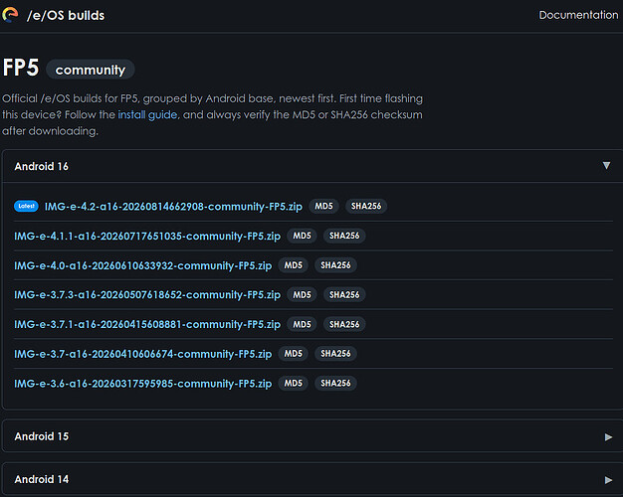Click the community badge next to FP5
623x497 pixels.
click(91, 70)
